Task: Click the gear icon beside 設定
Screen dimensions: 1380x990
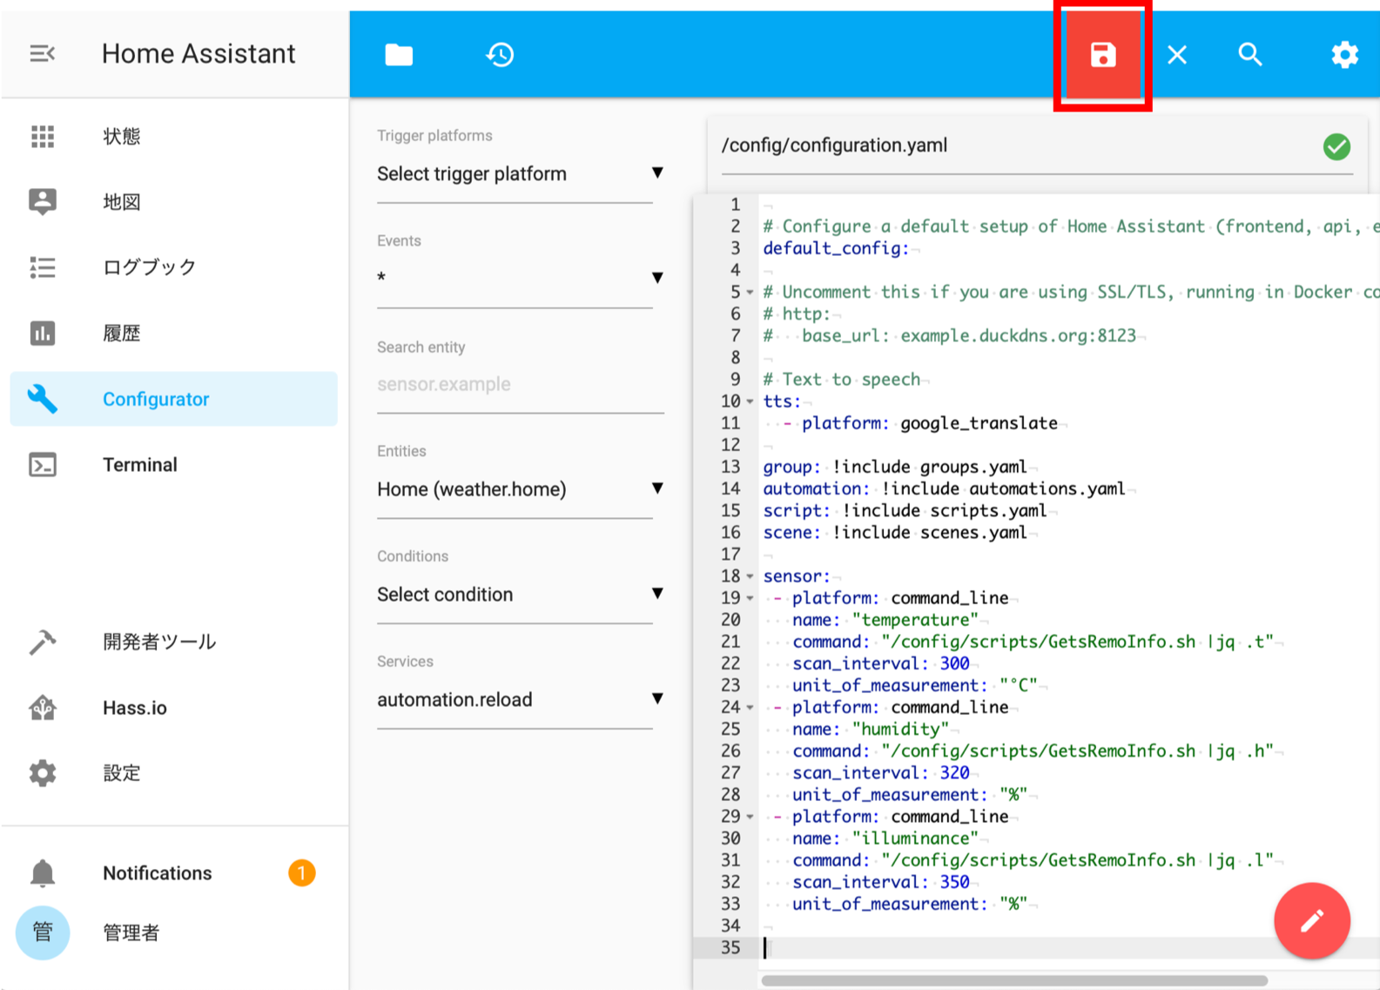Action: pyautogui.click(x=43, y=773)
